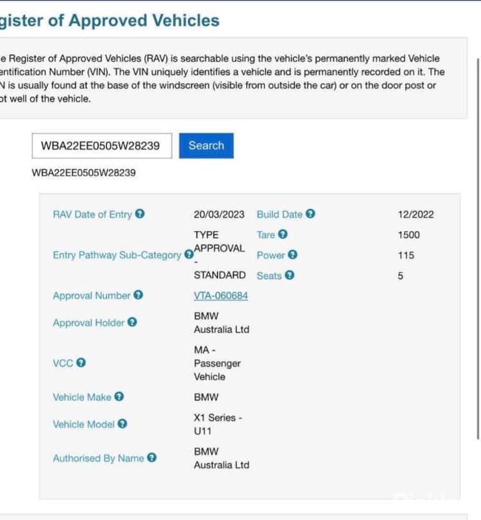Click the blue Search button
The height and width of the screenshot is (520, 481).
point(206,146)
